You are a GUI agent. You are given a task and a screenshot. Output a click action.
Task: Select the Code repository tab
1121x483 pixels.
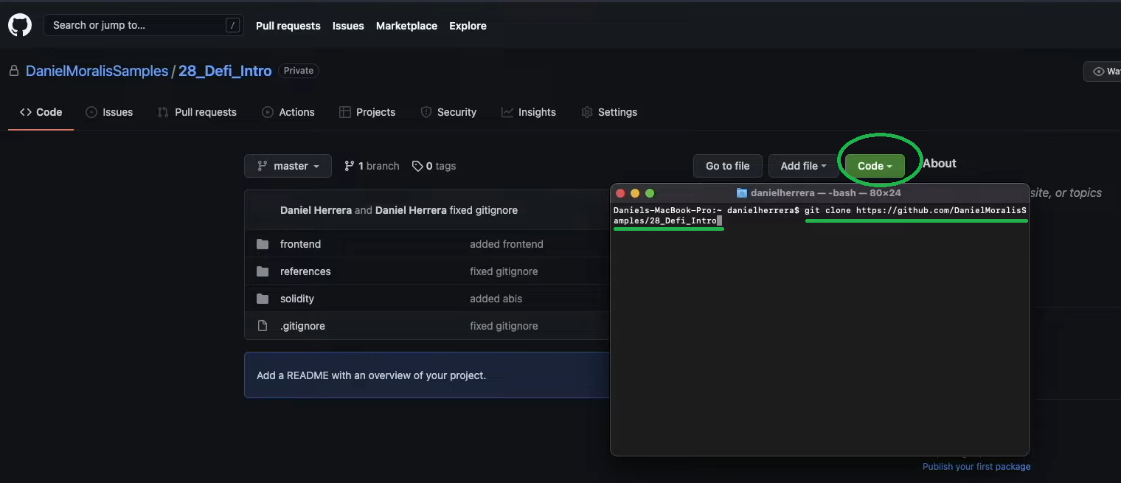point(41,112)
